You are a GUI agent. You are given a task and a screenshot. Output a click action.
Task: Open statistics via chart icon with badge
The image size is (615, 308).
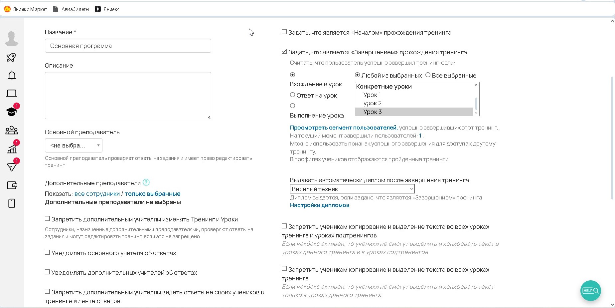[12, 149]
